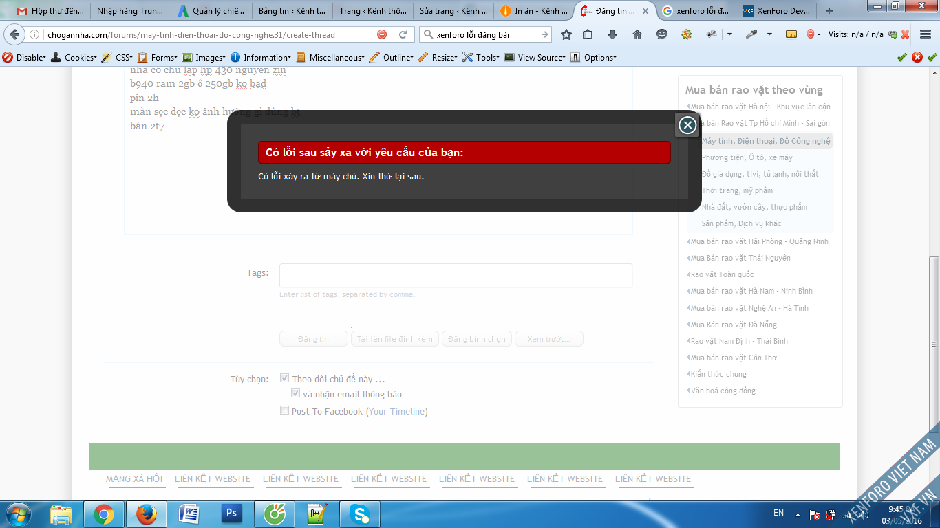Click the Firefox back arrow button
The width and height of the screenshot is (940, 528).
(x=14, y=34)
